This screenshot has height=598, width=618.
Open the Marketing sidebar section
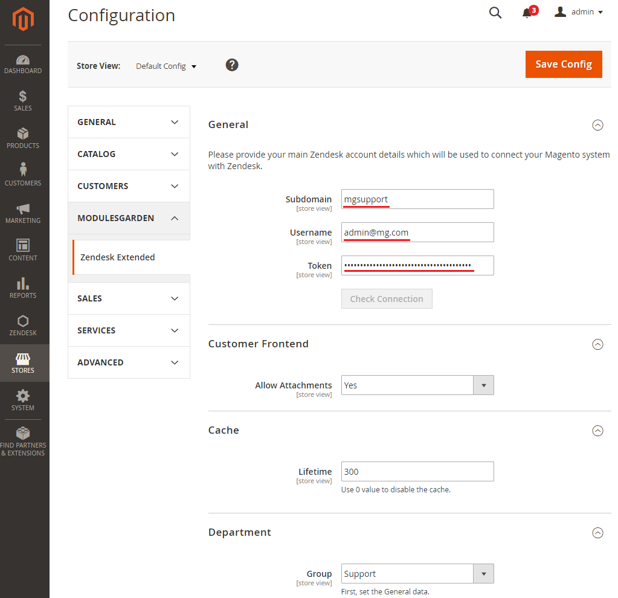[23, 213]
